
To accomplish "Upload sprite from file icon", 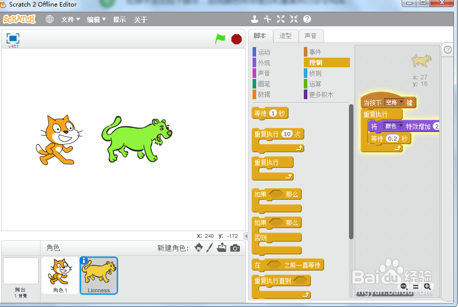I will [x=222, y=247].
